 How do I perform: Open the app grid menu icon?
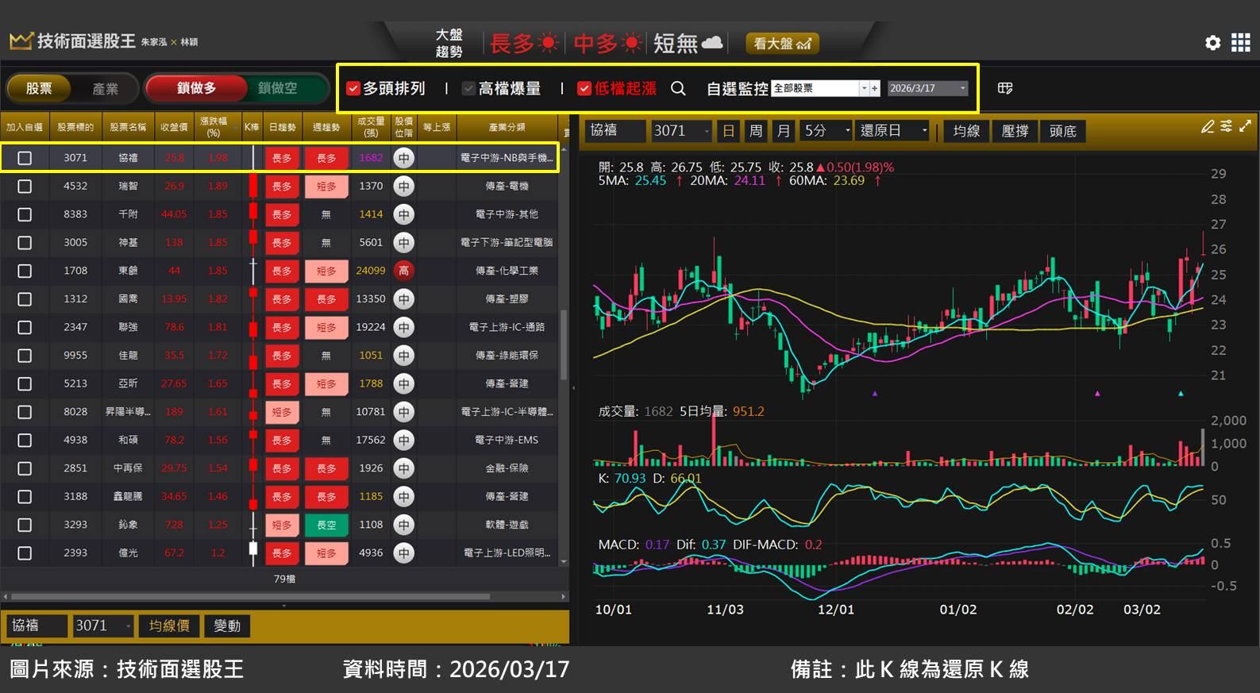[1240, 43]
